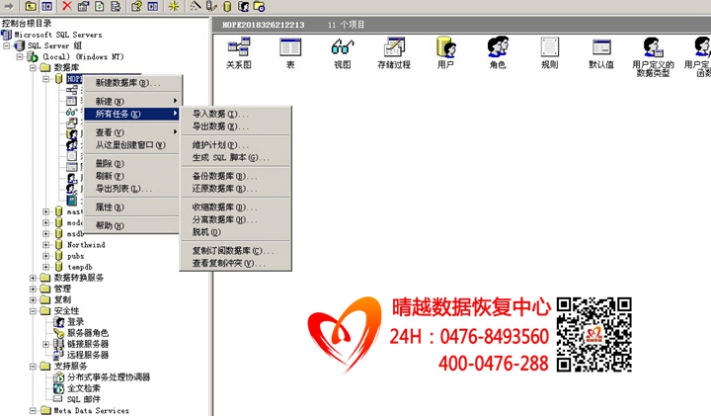Choose 删除(D) in context menu

click(x=133, y=163)
